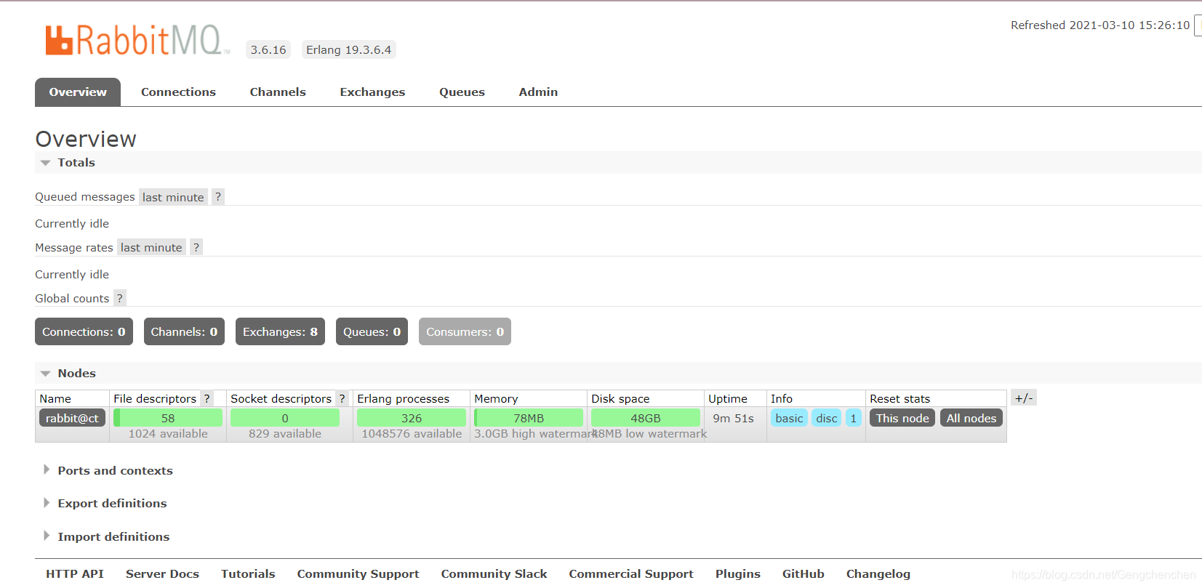Click the Uptime 9m 51s value
Image resolution: width=1202 pixels, height=588 pixels.
coord(733,418)
